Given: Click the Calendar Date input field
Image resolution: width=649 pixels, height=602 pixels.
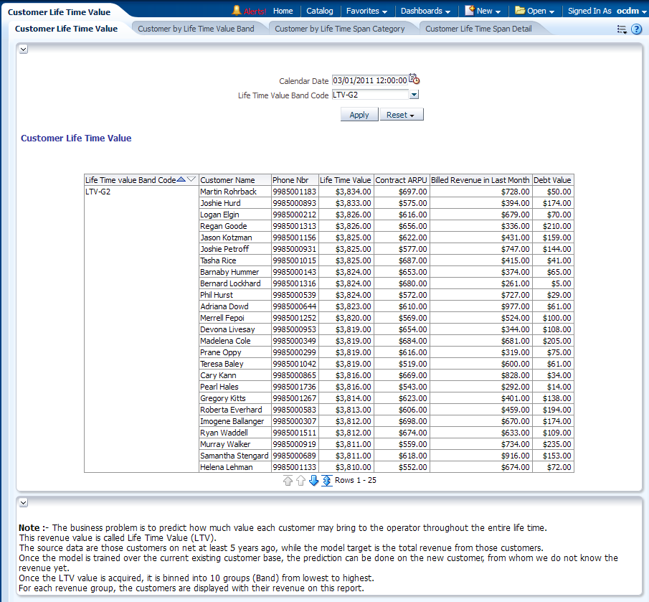Looking at the screenshot, I should pos(369,80).
